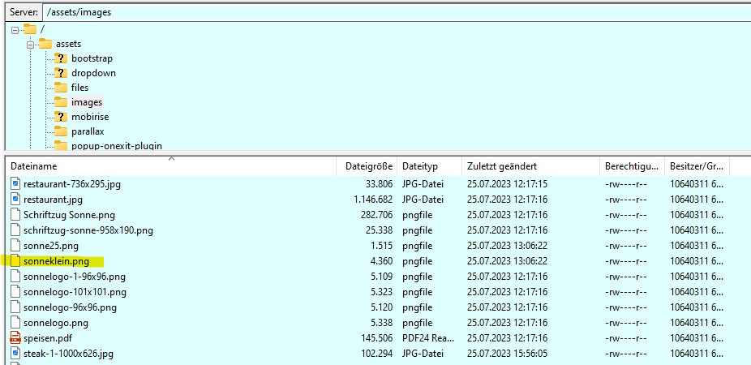Select file name sonne25.png

click(51, 246)
